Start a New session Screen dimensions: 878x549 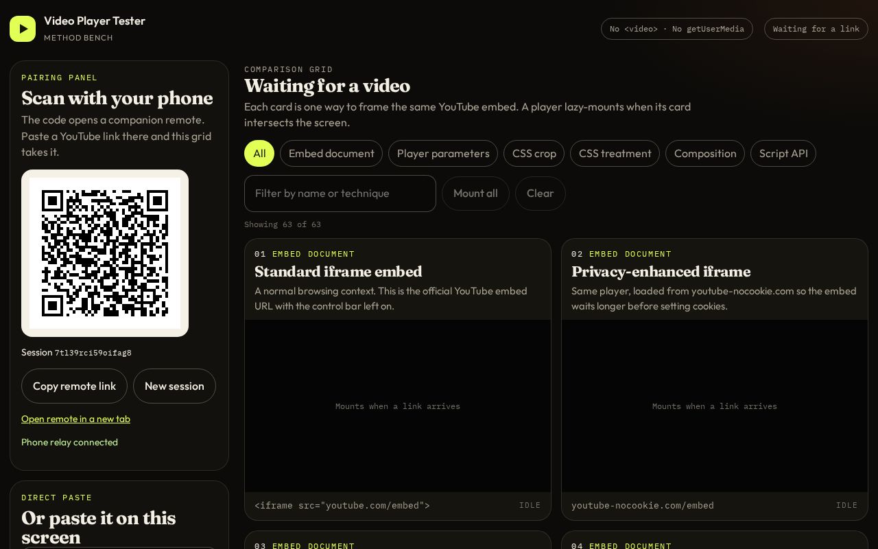[x=174, y=386]
